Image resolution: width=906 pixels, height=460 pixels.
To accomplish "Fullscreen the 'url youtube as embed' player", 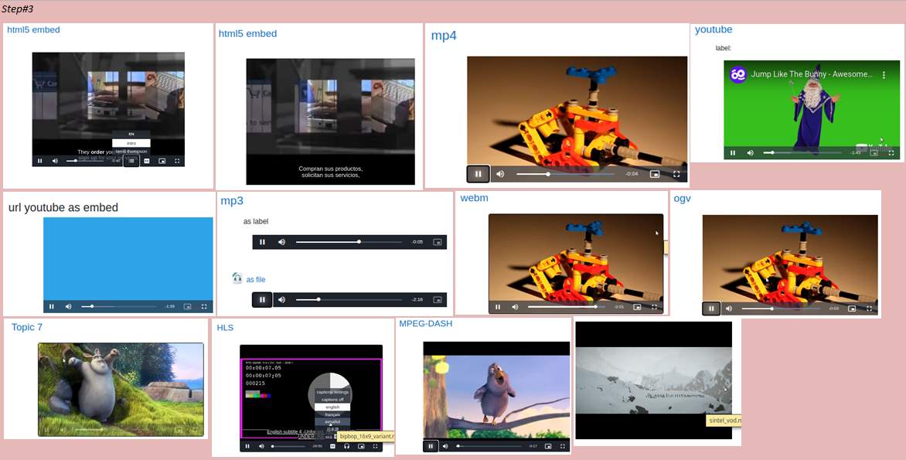I will click(x=204, y=306).
